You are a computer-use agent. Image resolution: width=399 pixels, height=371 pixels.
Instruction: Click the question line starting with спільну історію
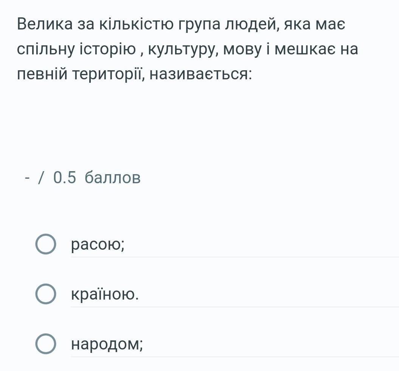pyautogui.click(x=188, y=49)
